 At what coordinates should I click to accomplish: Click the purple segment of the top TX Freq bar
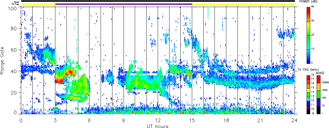124,4
